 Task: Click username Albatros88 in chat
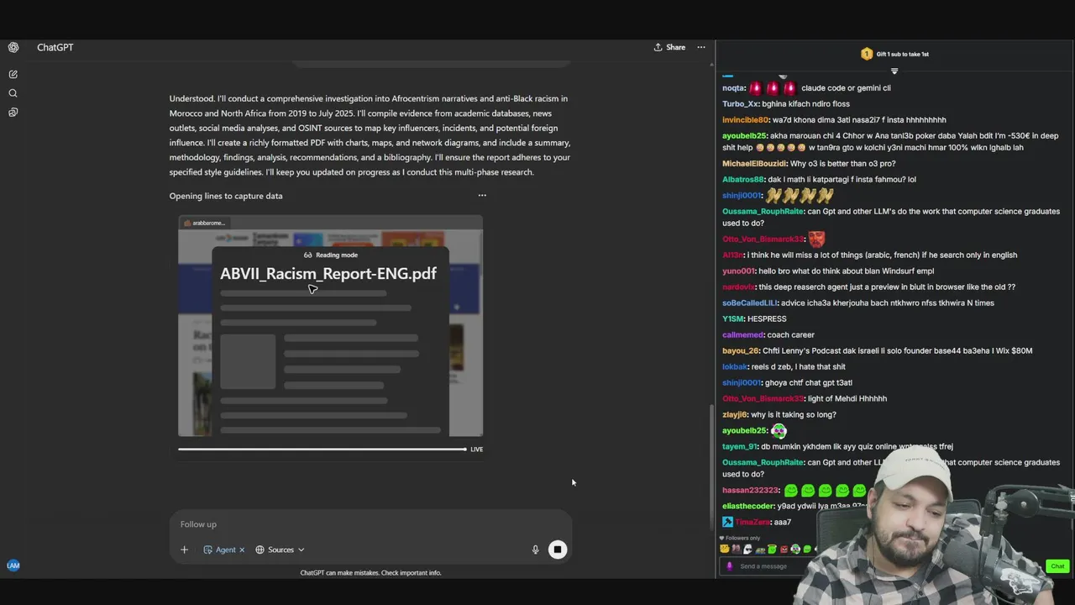pyautogui.click(x=743, y=179)
